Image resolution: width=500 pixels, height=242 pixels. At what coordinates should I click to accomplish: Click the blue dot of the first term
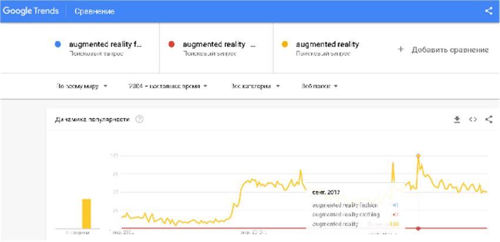tap(58, 45)
